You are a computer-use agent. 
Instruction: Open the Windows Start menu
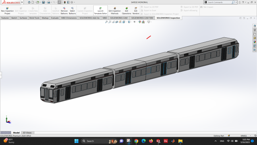(76, 141)
